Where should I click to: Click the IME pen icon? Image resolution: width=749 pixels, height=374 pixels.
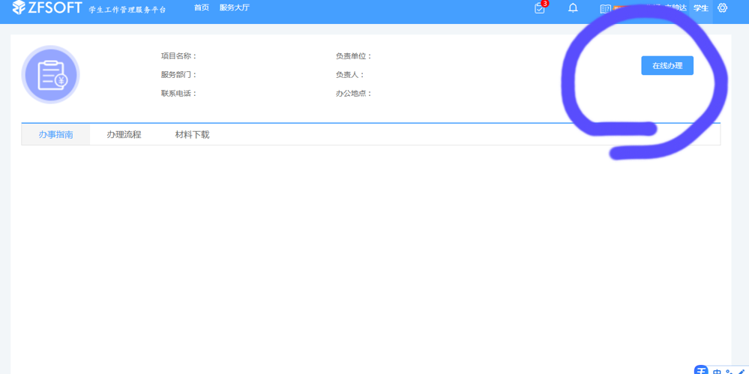pyautogui.click(x=742, y=372)
